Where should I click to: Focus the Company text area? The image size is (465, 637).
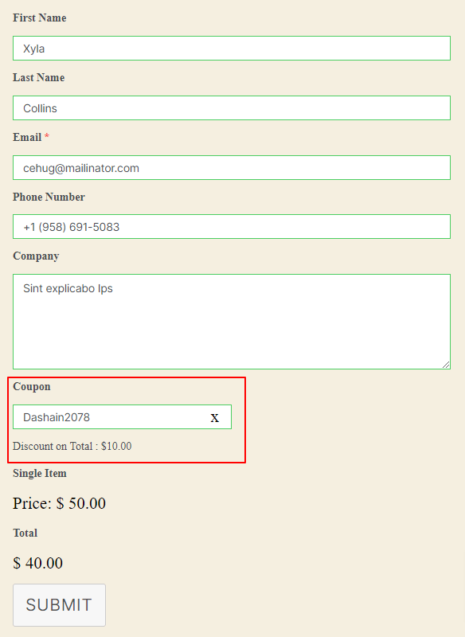pos(231,318)
